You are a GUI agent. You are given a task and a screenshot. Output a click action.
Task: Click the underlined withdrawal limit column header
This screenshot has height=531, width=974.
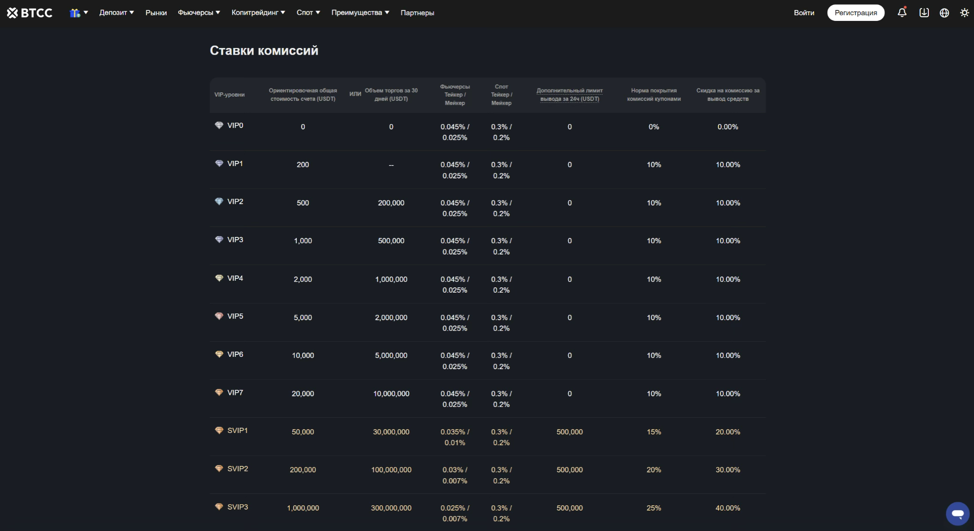[x=569, y=95]
